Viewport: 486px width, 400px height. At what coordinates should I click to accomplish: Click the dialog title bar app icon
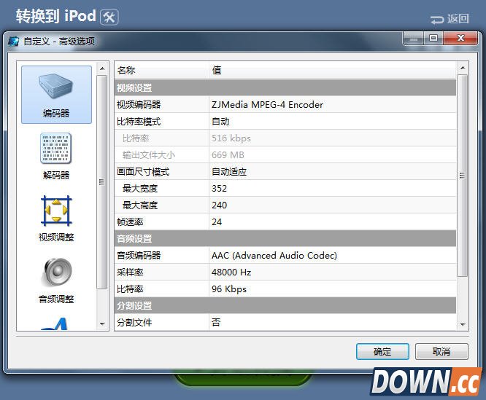13,42
